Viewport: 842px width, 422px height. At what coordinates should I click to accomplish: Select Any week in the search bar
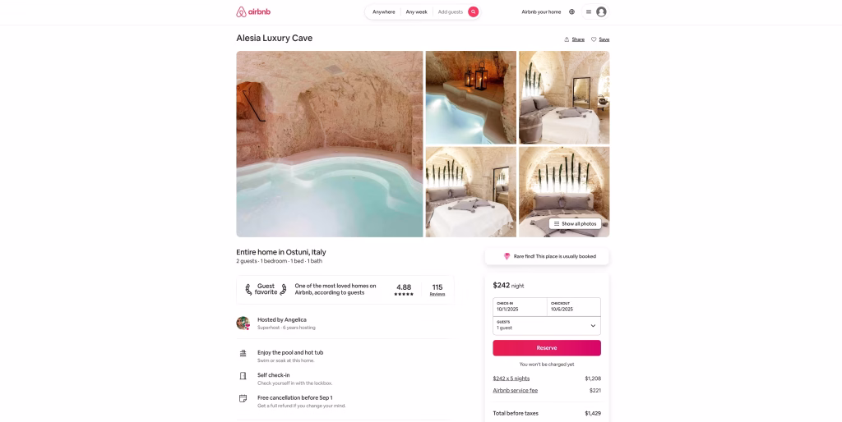point(416,11)
